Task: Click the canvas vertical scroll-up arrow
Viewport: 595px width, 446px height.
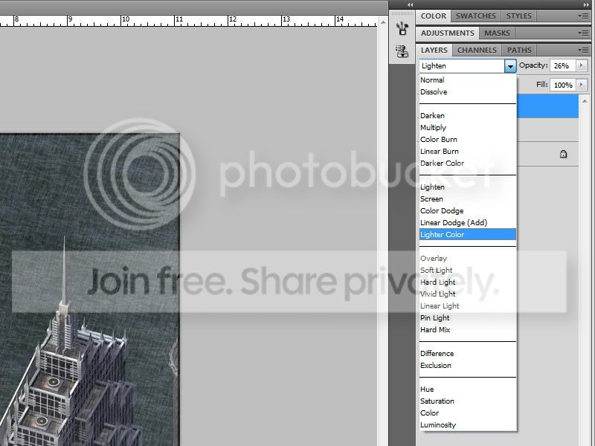Action: tap(383, 22)
